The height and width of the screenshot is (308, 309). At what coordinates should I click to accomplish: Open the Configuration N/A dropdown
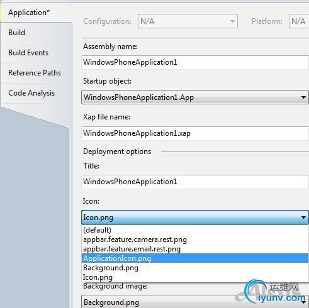click(188, 21)
